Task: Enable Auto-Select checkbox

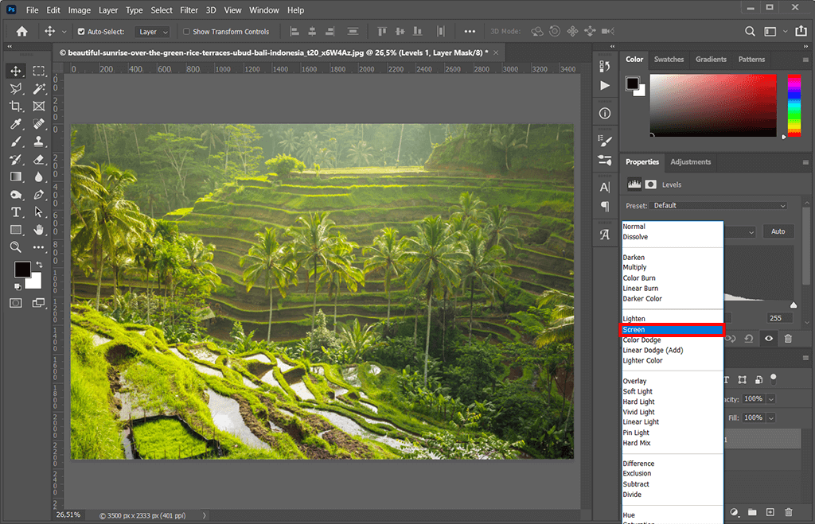Action: pos(81,32)
